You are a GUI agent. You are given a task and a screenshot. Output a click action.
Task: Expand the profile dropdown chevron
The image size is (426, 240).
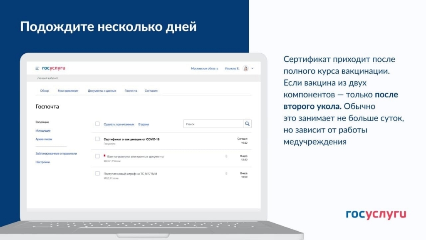point(253,69)
